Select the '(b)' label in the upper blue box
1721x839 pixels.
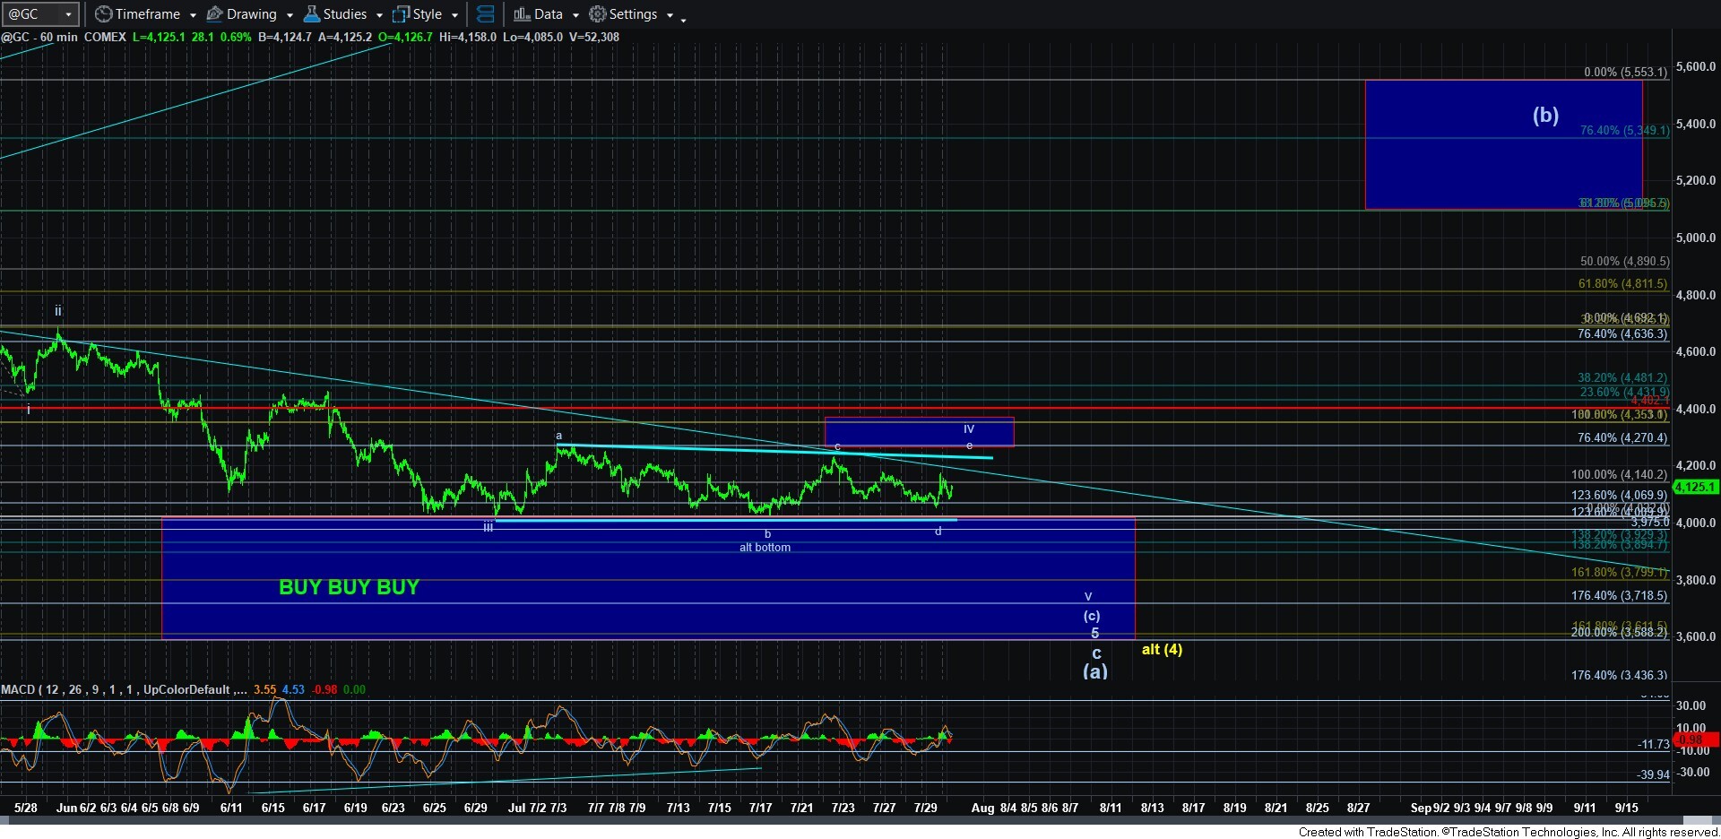[1545, 115]
